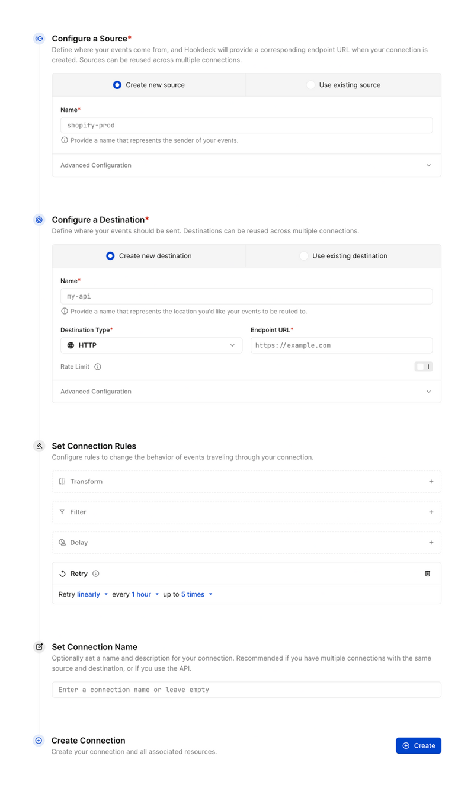The width and height of the screenshot is (474, 788).
Task: Click the Set Connection Rules gavel icon
Action: pos(39,446)
